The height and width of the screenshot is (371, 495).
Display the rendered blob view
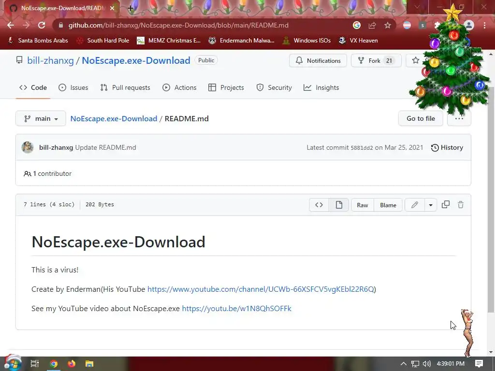pos(339,205)
